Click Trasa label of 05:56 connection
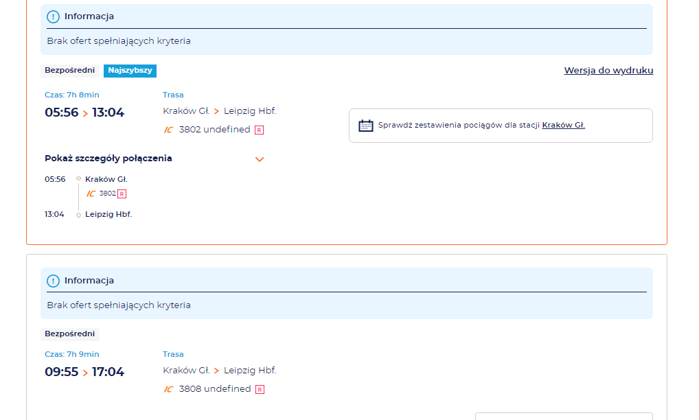Viewport: 699px width, 420px height. pos(173,95)
